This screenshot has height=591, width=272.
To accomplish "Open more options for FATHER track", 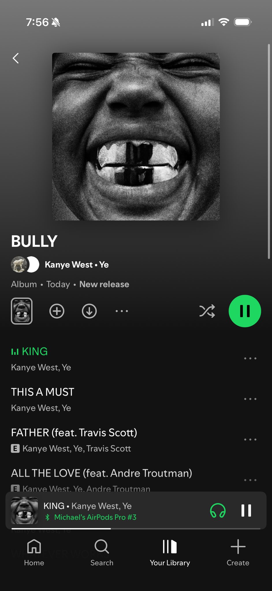I will [250, 439].
